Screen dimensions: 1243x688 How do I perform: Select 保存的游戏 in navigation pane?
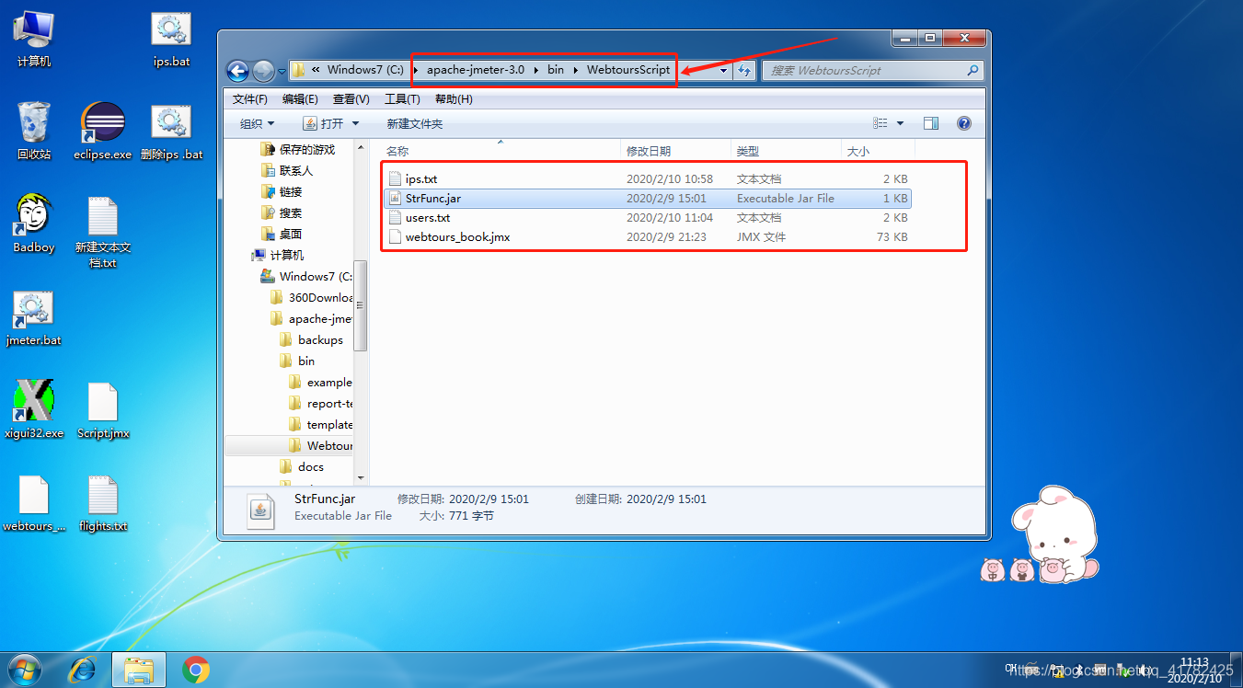pyautogui.click(x=307, y=149)
